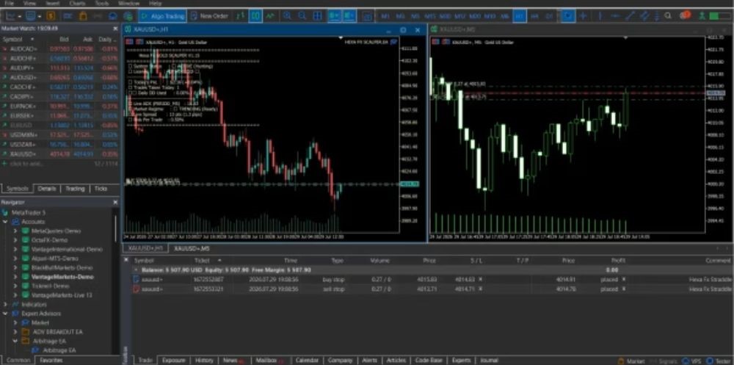
Task: Toggle the chart shift icon
Action: (349, 16)
